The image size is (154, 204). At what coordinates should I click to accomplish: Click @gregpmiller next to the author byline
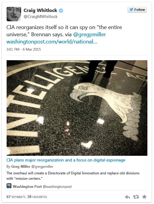click(42, 167)
